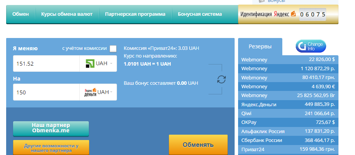Viewport: 355px width, 155px height.
Task: Click Webmoney reserve row 22 826,00 $
Action: 288,59
